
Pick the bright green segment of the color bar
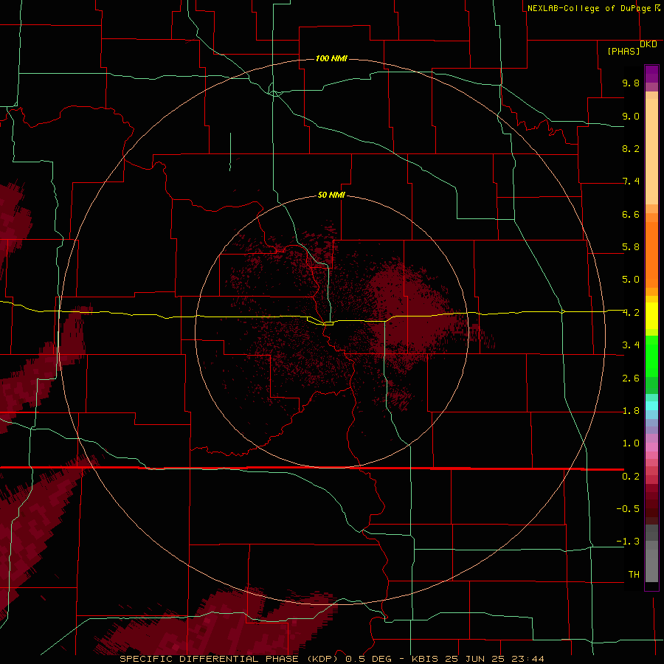coord(651,356)
